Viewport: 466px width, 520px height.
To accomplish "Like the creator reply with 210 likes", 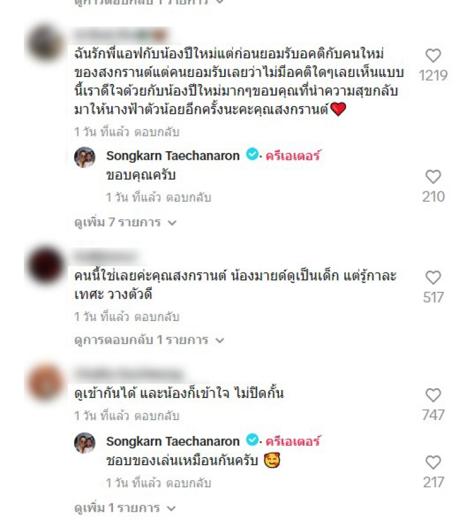I will (433, 177).
